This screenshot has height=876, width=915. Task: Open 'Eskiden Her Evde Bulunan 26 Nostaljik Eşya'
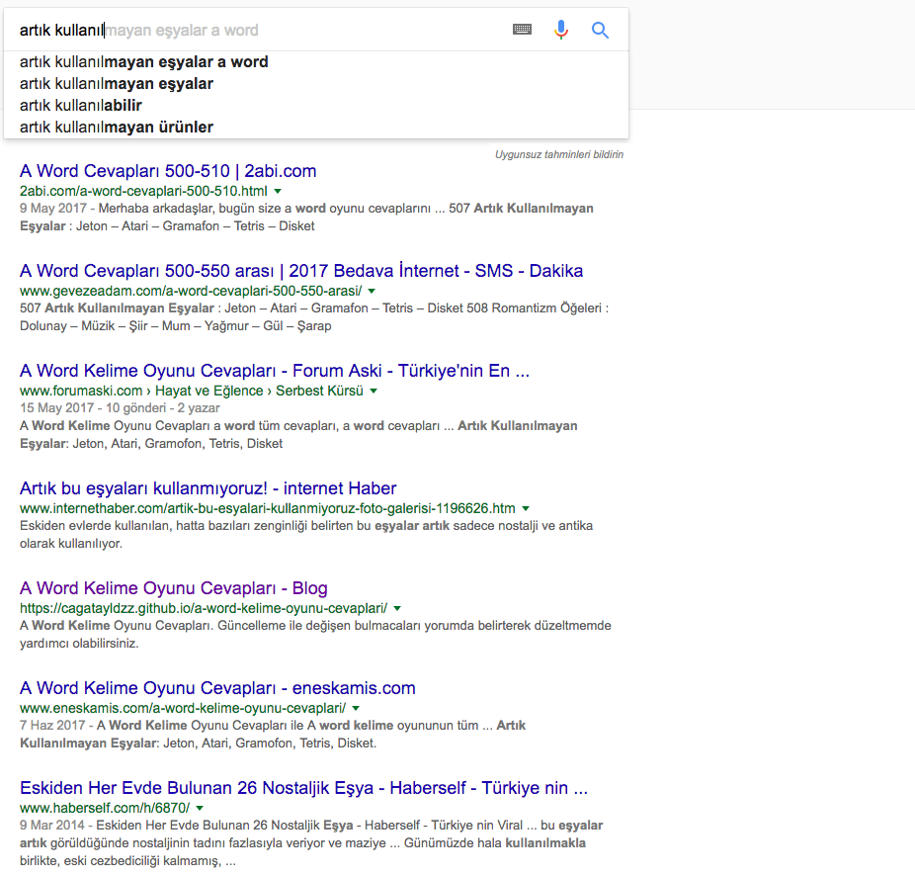point(303,788)
